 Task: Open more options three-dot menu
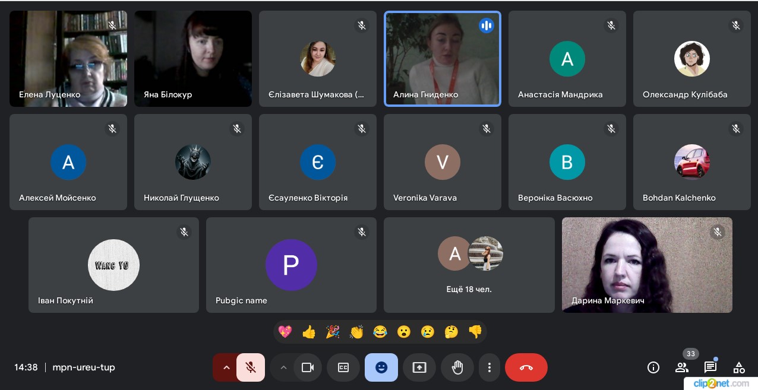[x=489, y=367]
